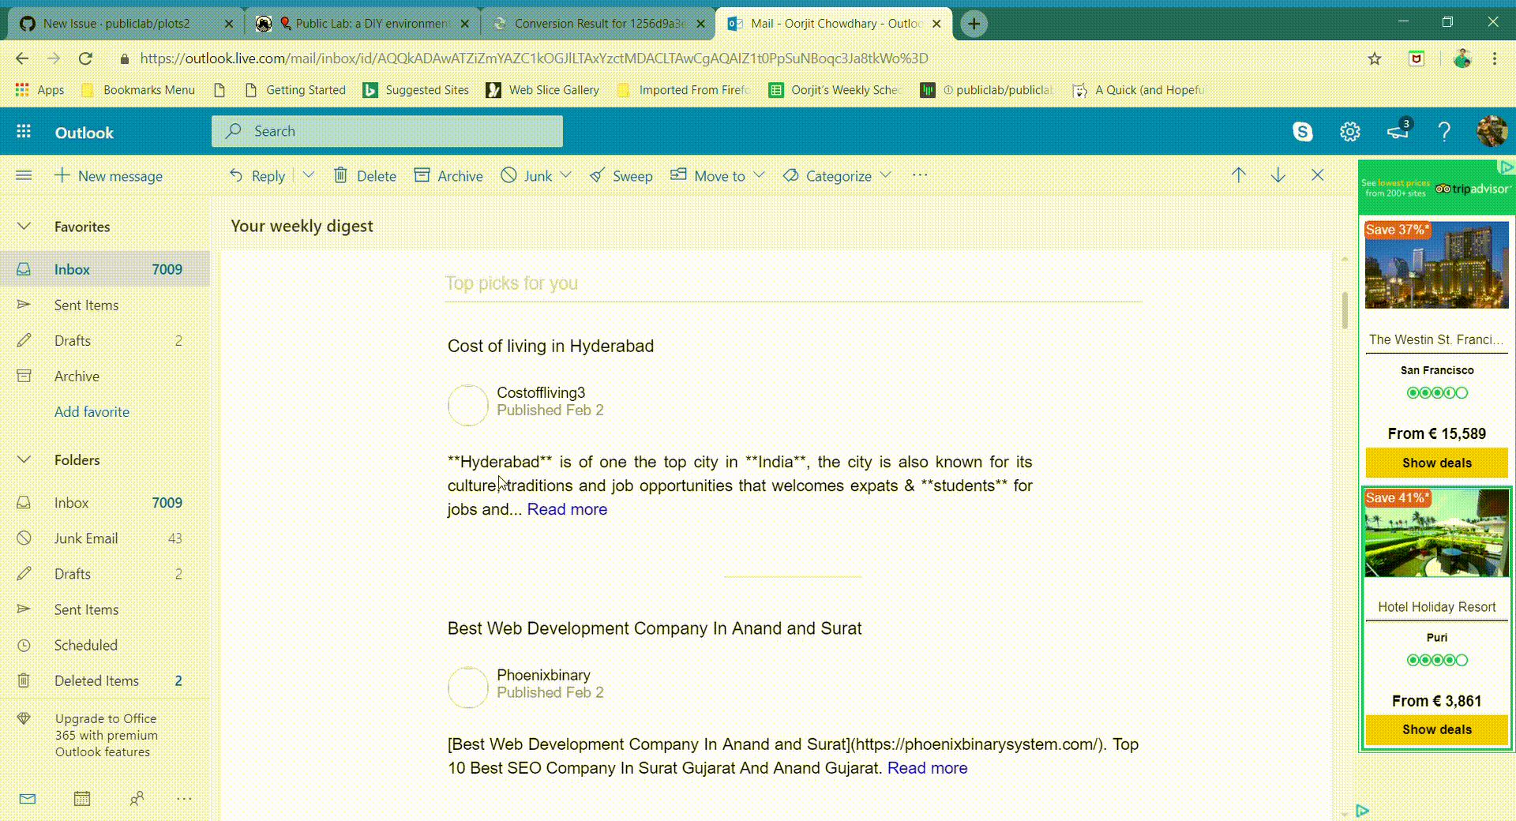Archive this weekly digest message
Screen dimensions: 1516x821
[448, 175]
